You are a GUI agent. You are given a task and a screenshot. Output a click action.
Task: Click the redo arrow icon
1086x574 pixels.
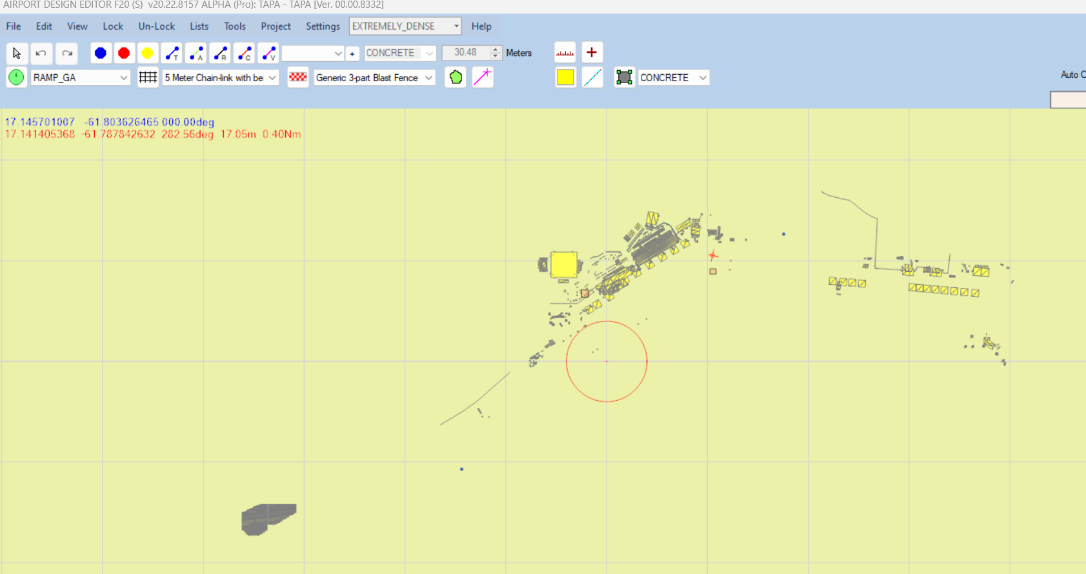(x=66, y=53)
